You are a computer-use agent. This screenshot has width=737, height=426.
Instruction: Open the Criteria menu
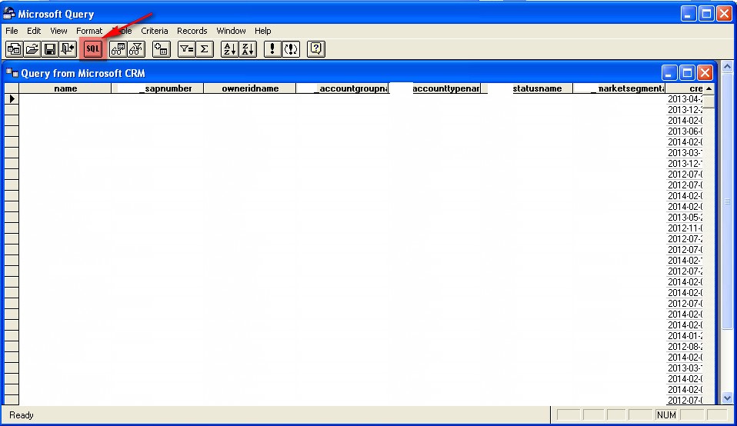pyautogui.click(x=154, y=31)
